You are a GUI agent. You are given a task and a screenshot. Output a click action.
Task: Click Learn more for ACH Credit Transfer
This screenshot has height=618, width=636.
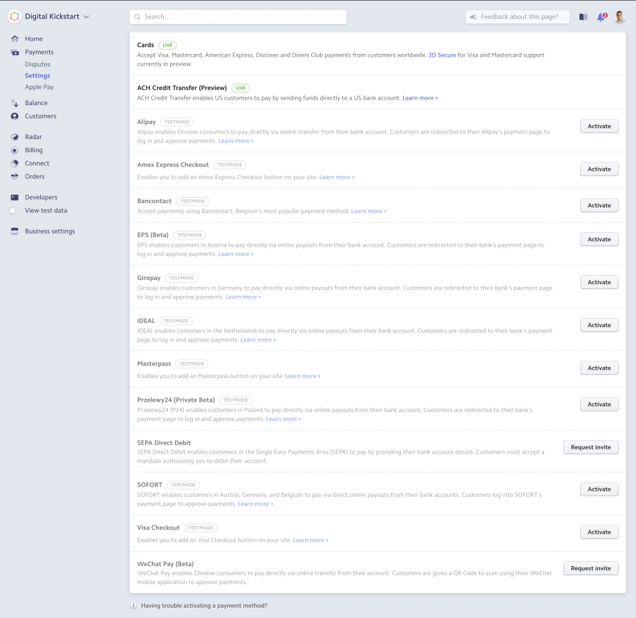(420, 98)
